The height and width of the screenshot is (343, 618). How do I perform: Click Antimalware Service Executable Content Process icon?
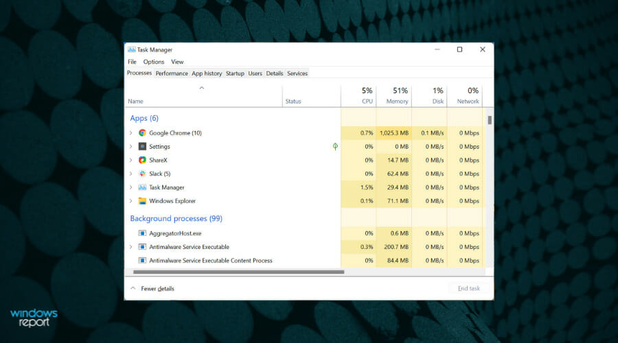click(142, 260)
